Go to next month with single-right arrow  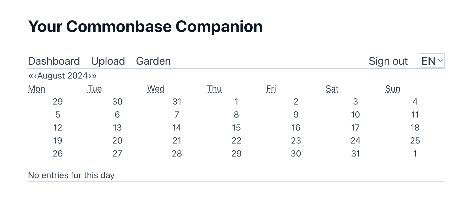click(90, 76)
